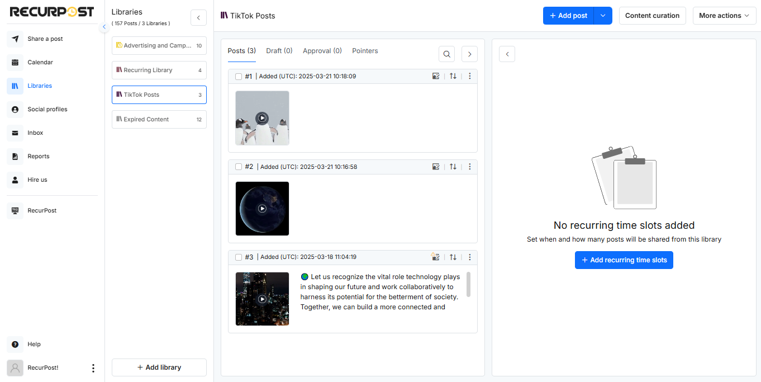This screenshot has width=761, height=382.
Task: Switch to the Draft tab
Action: pos(279,50)
